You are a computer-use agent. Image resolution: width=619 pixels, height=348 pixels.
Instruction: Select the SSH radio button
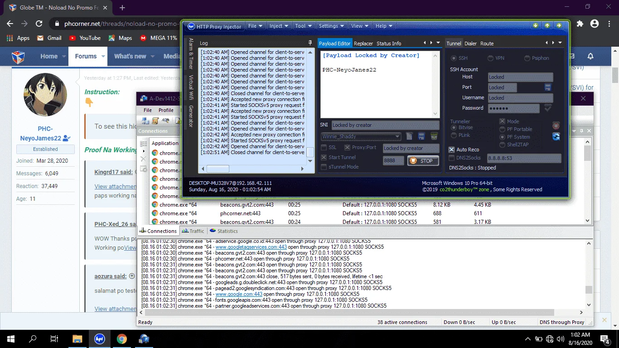[454, 58]
